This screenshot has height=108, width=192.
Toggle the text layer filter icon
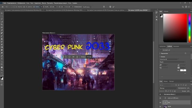[181, 85]
